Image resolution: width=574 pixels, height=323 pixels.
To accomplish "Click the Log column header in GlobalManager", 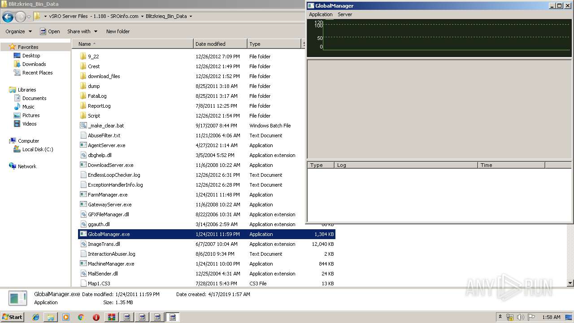I will (406, 165).
